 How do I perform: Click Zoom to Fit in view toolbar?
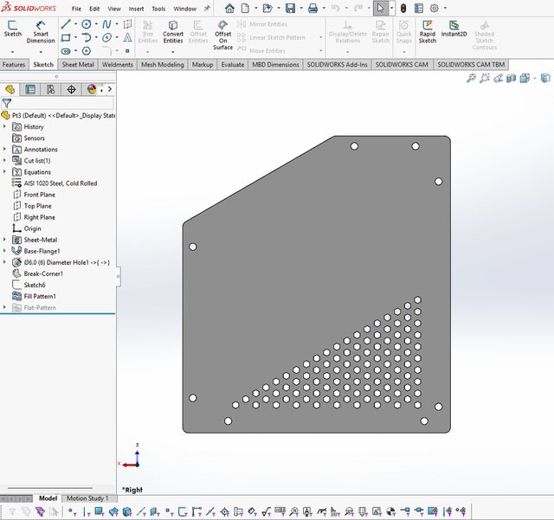tap(471, 78)
